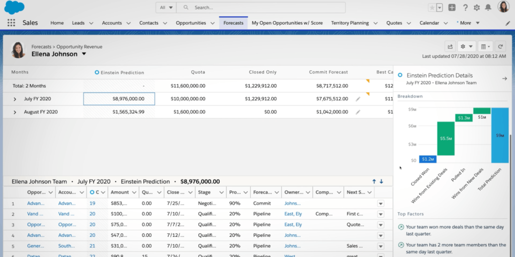Click Top Factor icon for won more deals
The height and width of the screenshot is (257, 515).
click(x=401, y=227)
